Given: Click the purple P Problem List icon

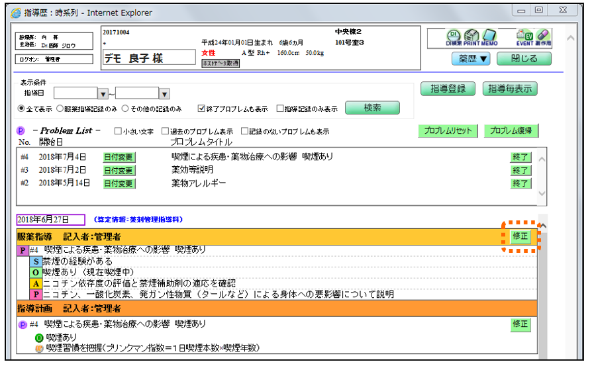Looking at the screenshot, I should [21, 131].
